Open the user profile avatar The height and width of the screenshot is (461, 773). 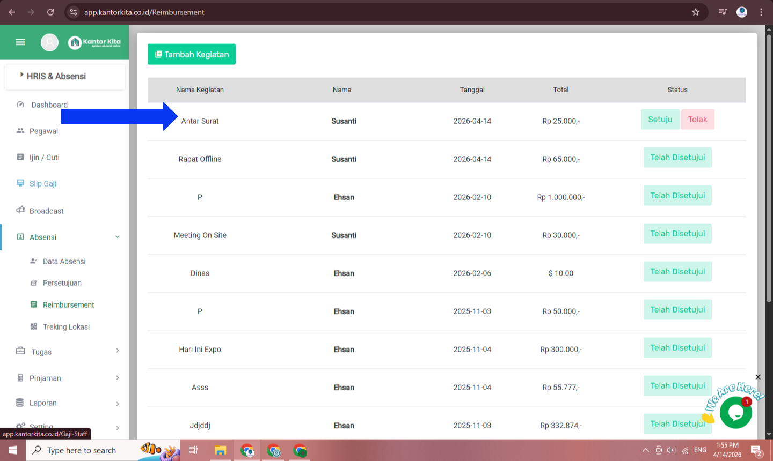tap(49, 42)
